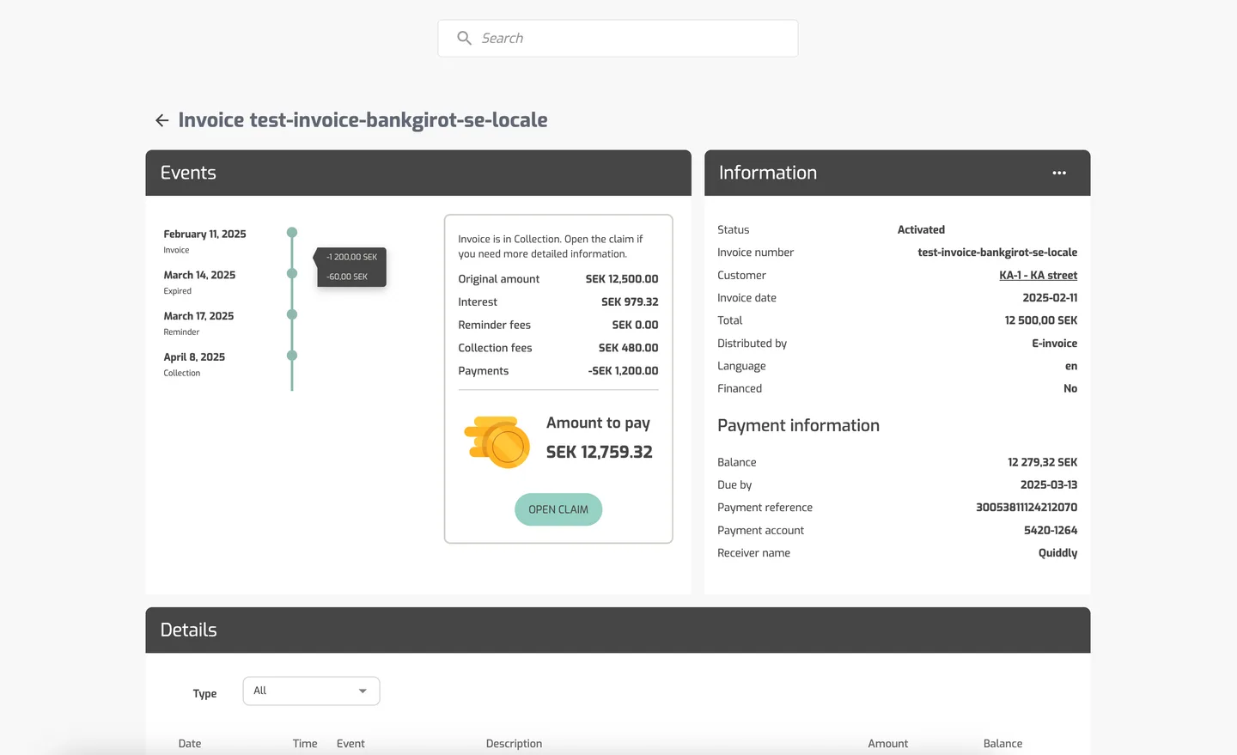Screen dimensions: 1237x755
Task: Click the Description column header
Action: click(514, 744)
